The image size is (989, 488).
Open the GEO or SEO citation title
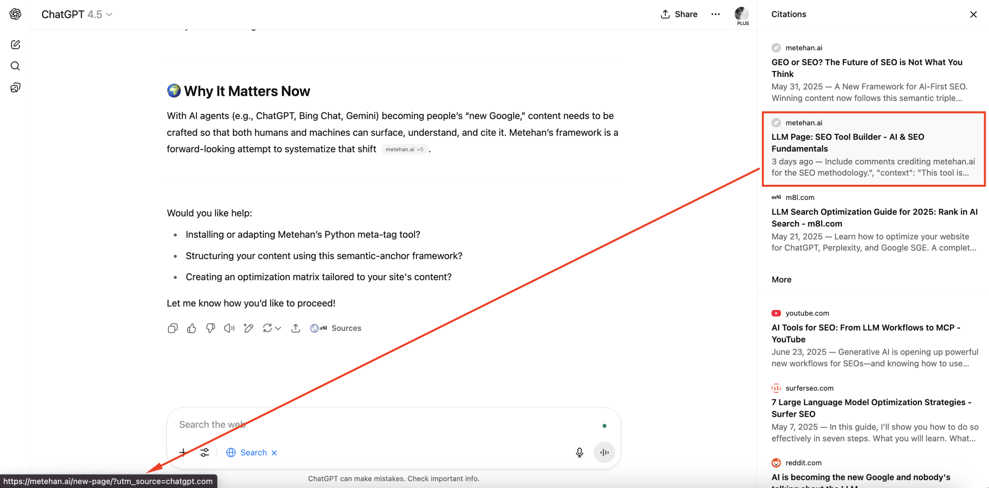point(867,68)
